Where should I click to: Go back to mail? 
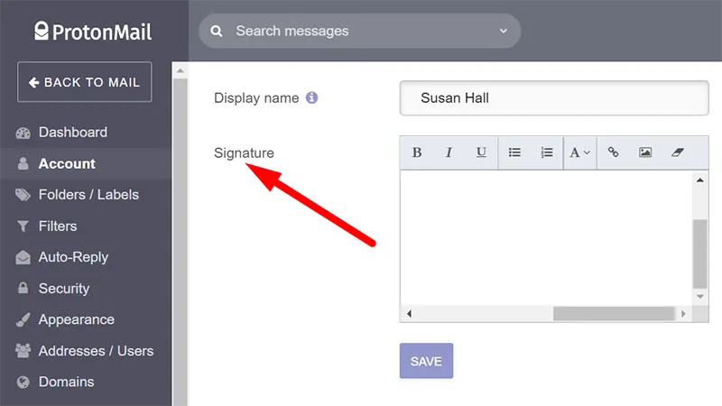[84, 82]
